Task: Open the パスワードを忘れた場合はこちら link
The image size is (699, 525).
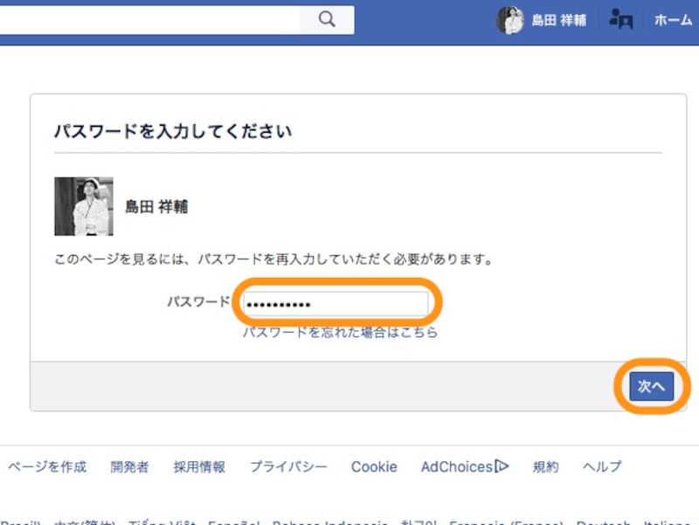Action: pyautogui.click(x=339, y=332)
